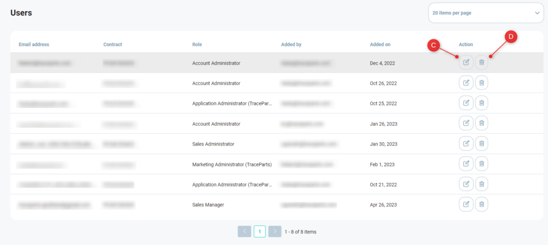Delete the user added on Jan 26, 2023
The height and width of the screenshot is (245, 548).
click(x=482, y=124)
